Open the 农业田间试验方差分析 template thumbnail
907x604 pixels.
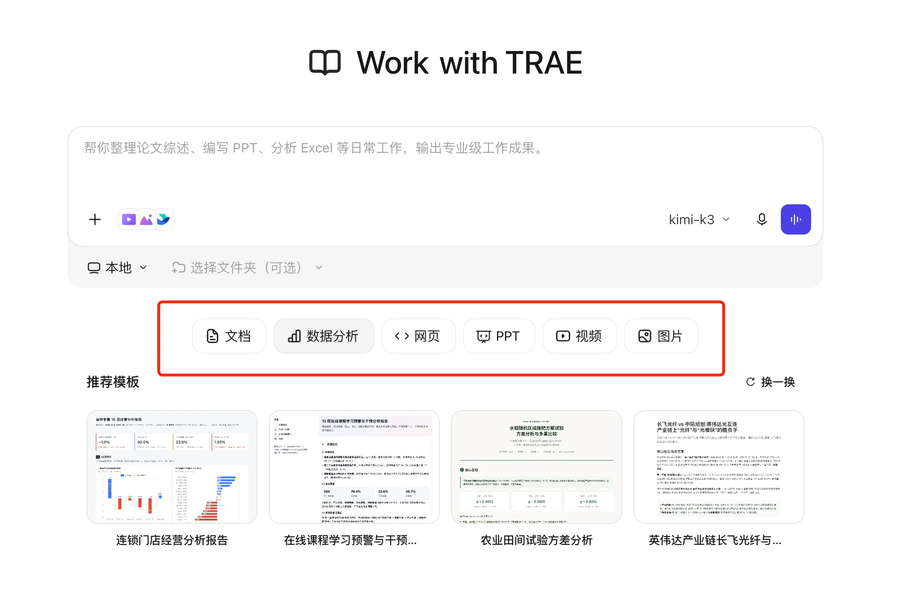pyautogui.click(x=537, y=467)
